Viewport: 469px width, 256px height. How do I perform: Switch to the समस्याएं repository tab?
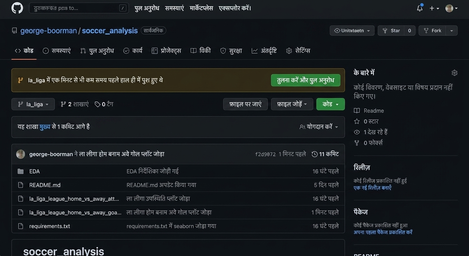tap(57, 51)
